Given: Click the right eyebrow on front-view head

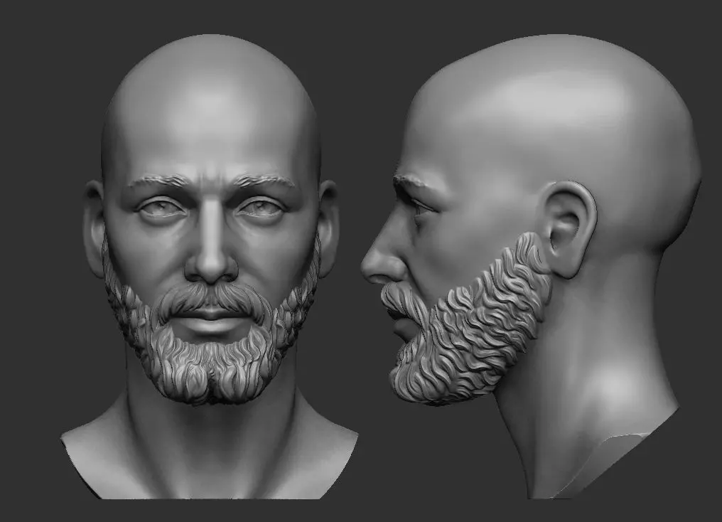Looking at the screenshot, I should pos(265,180).
